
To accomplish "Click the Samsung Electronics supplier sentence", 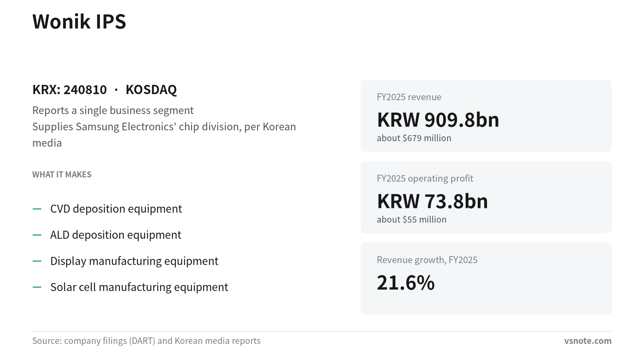I will 164,135.
